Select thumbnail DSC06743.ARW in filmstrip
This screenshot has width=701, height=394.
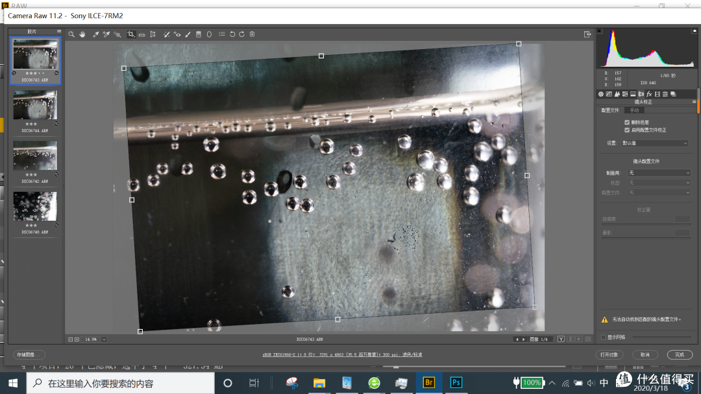point(35,61)
